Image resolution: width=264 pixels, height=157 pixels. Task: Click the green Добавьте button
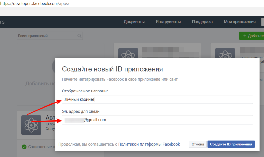click(x=252, y=36)
